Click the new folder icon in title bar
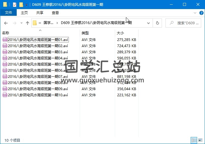This screenshot has width=205, height=144. (21, 4)
